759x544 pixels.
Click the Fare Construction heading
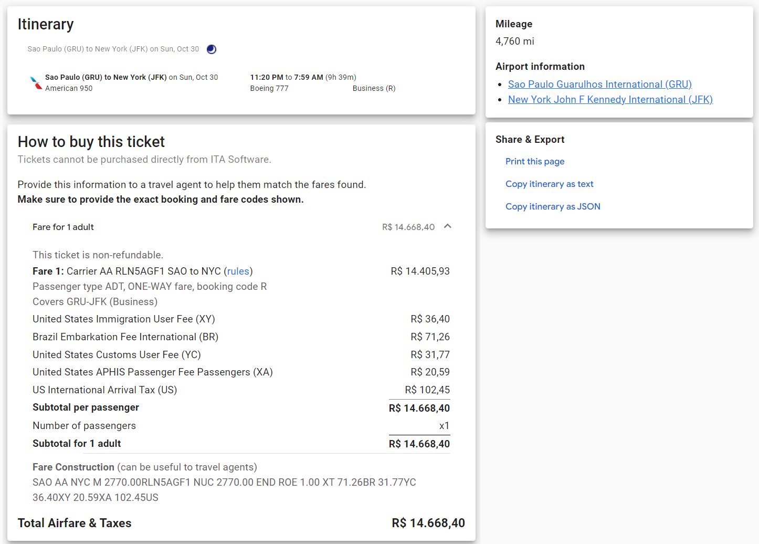click(73, 467)
